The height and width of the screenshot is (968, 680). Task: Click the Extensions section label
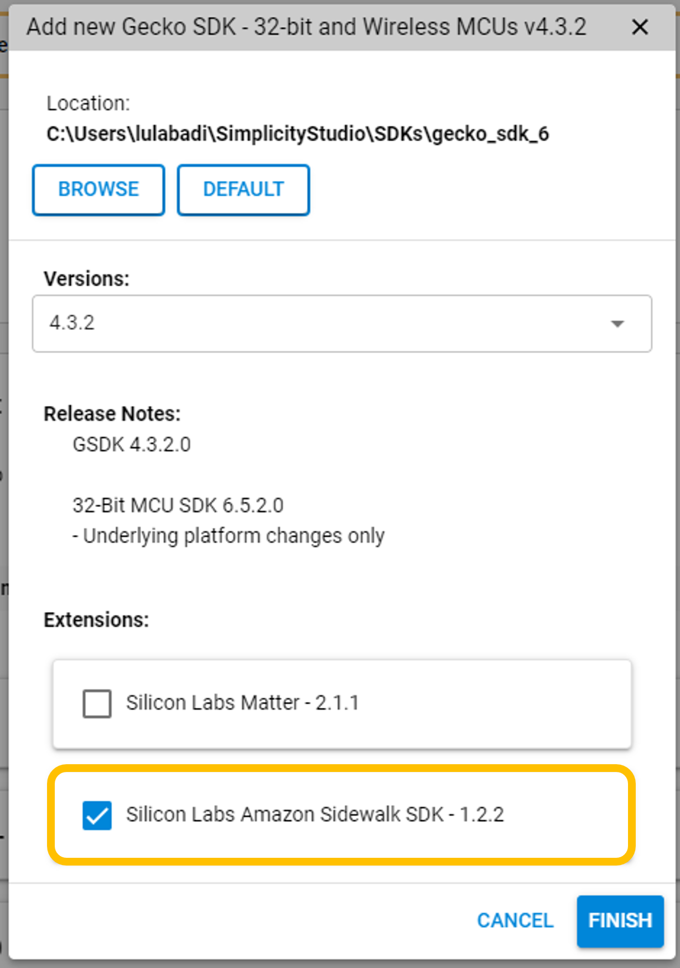(96, 619)
